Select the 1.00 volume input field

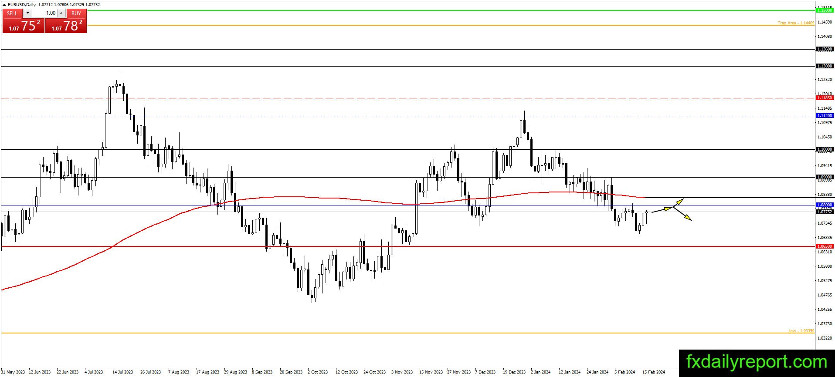pyautogui.click(x=44, y=13)
